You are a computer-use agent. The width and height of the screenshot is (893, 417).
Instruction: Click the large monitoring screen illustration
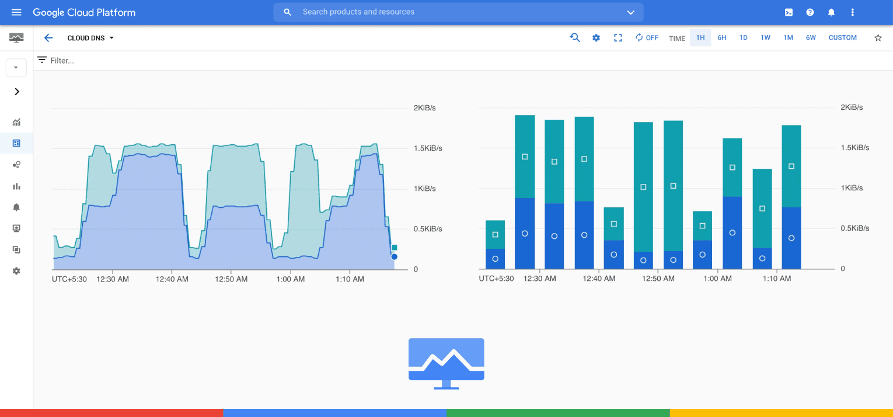(446, 363)
